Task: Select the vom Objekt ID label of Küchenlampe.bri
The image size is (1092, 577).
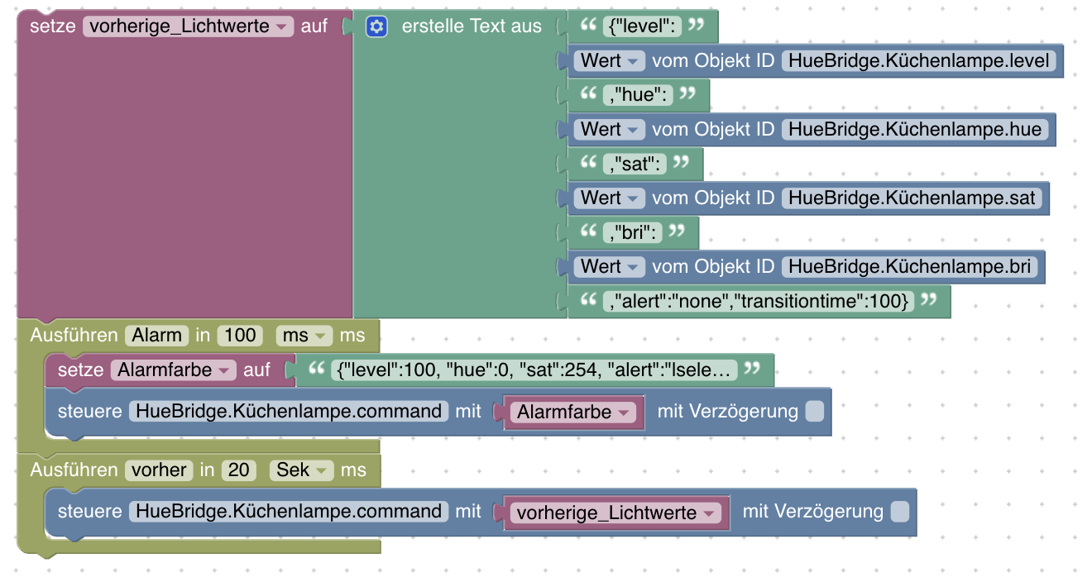Action: coord(713,267)
